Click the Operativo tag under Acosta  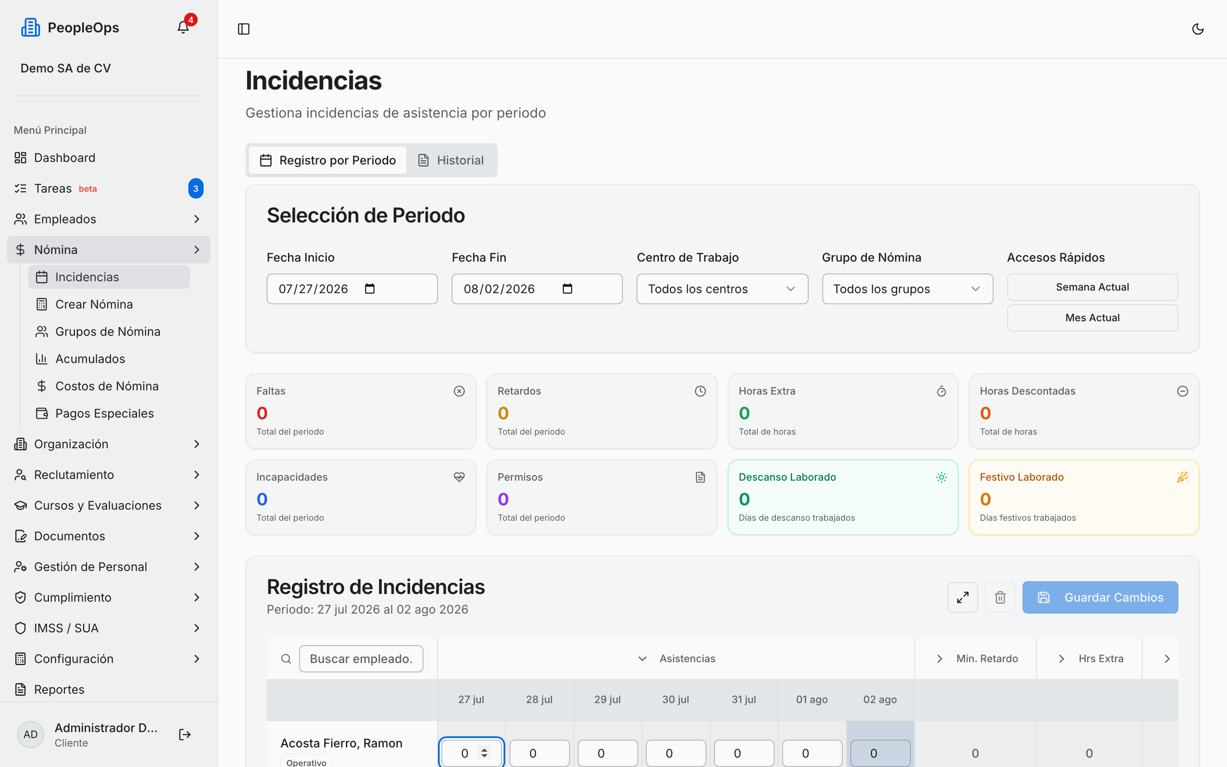[306, 761]
